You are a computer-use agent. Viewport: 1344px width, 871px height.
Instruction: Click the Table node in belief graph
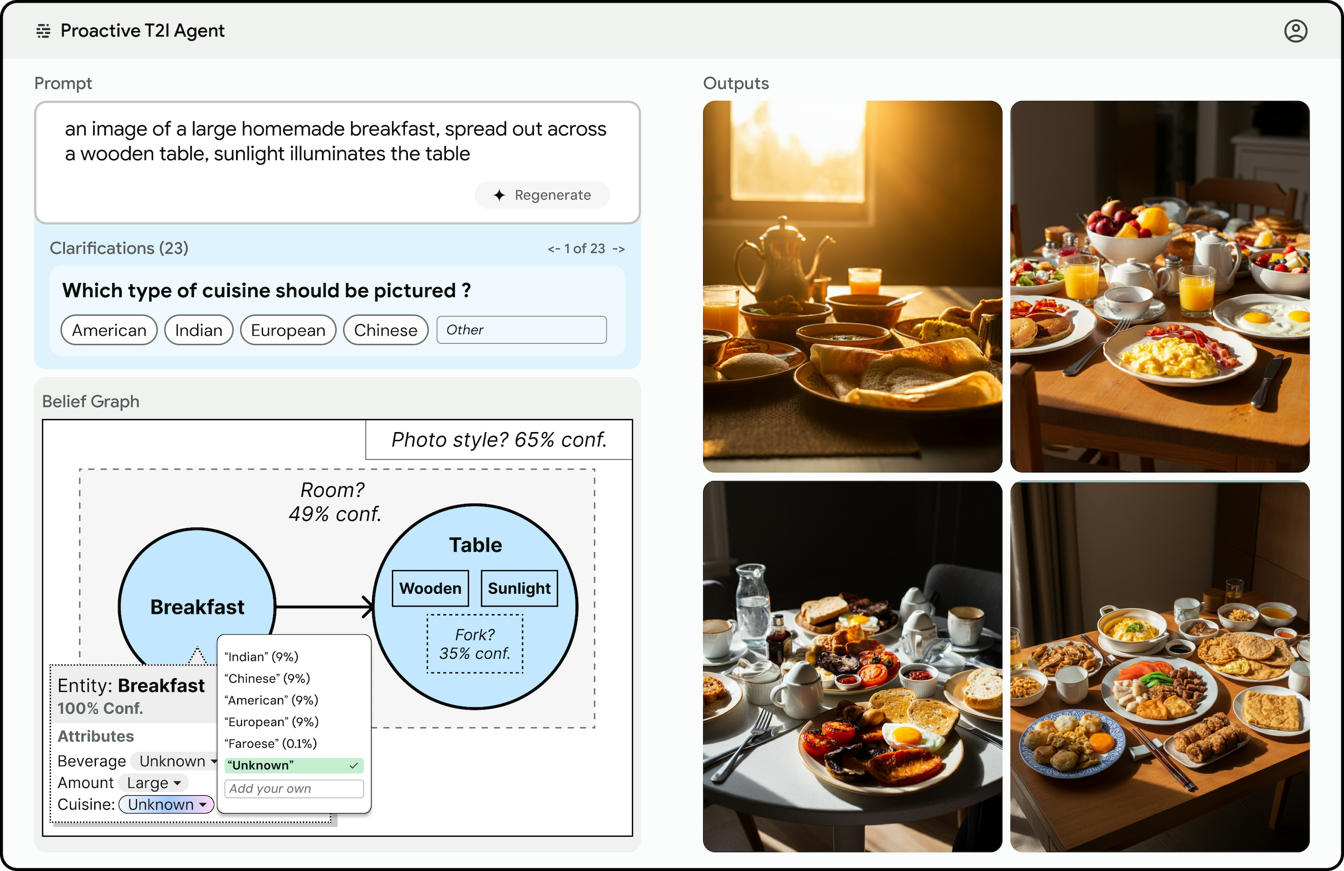[475, 545]
